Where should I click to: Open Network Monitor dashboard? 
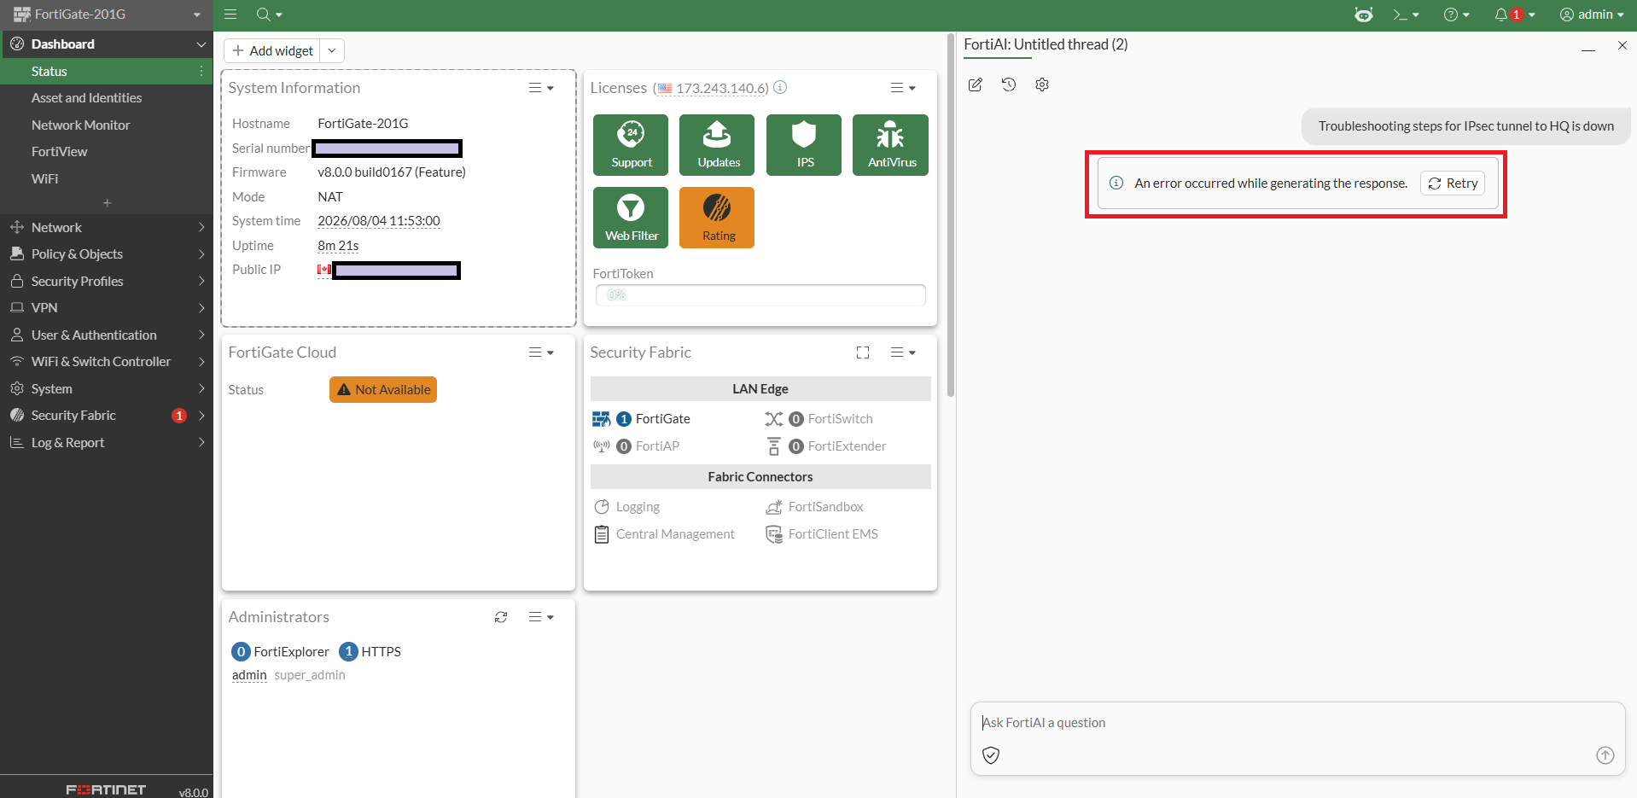pos(107,125)
